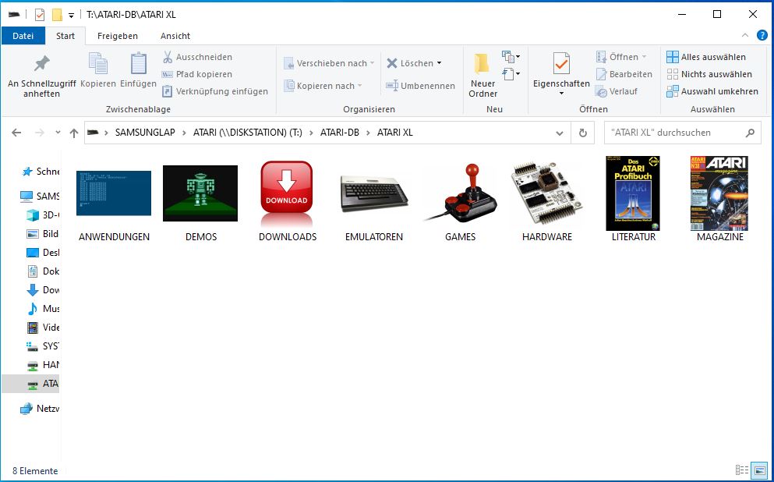This screenshot has width=774, height=482.
Task: Open the Verschieben nach dropdown
Action: (329, 63)
